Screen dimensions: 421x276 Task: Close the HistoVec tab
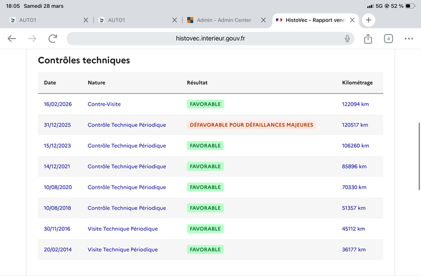click(352, 20)
